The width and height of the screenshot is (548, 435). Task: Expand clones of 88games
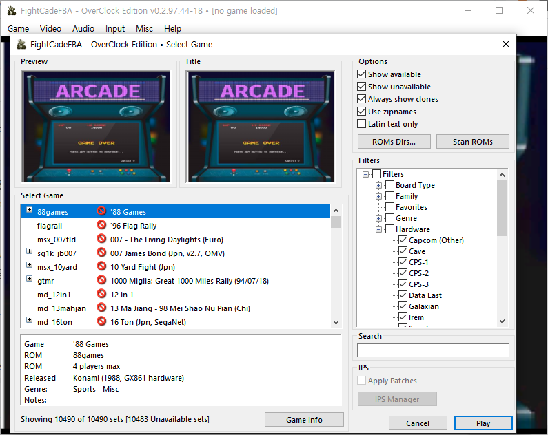coord(30,210)
